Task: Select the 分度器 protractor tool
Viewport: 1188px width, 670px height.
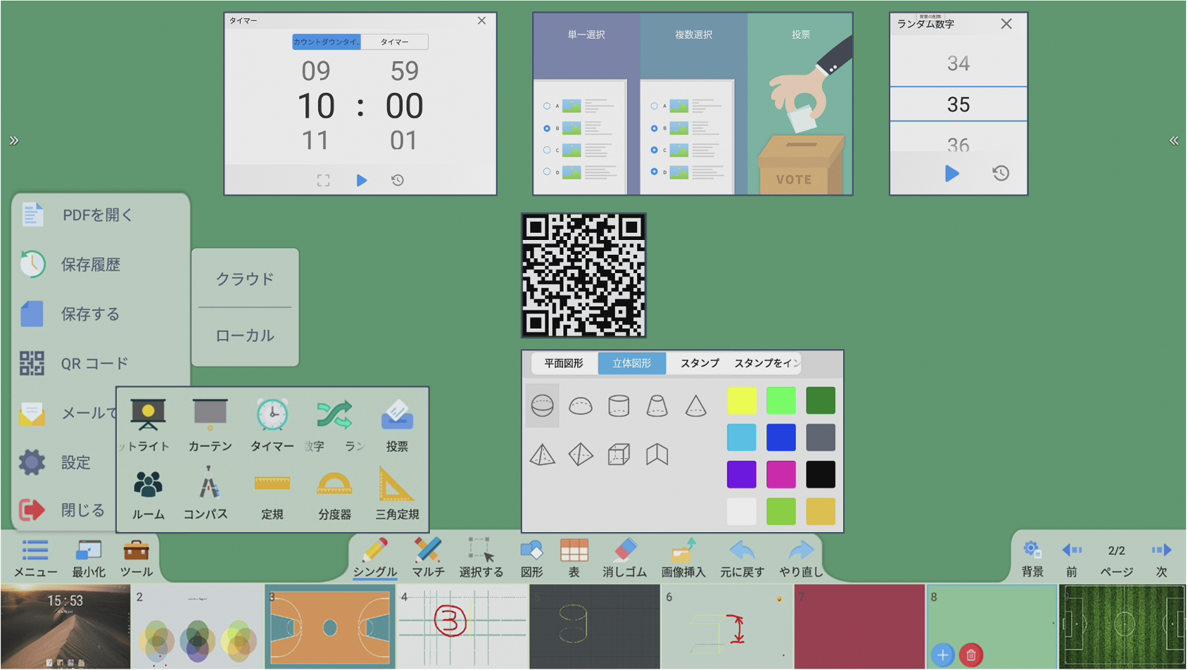Action: click(334, 495)
